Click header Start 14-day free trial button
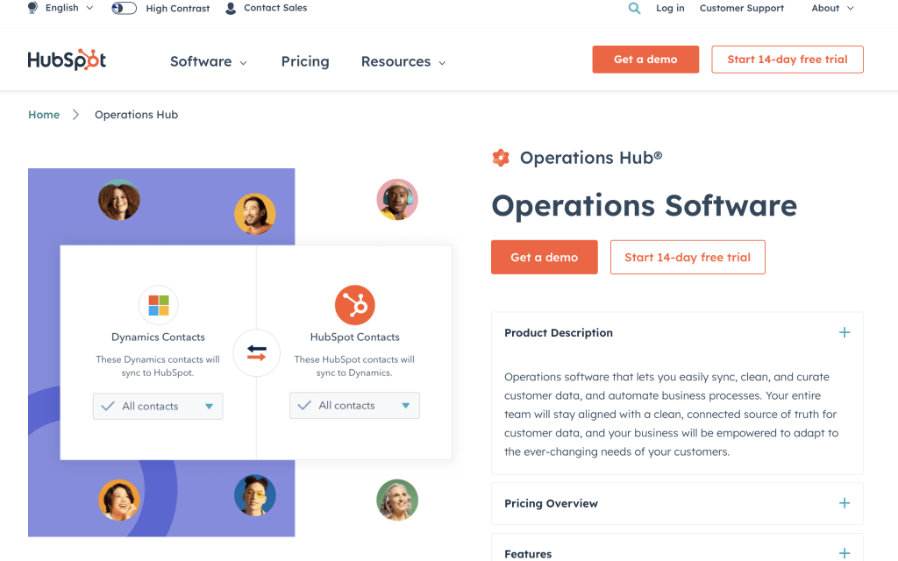The width and height of the screenshot is (898, 561). click(x=788, y=60)
